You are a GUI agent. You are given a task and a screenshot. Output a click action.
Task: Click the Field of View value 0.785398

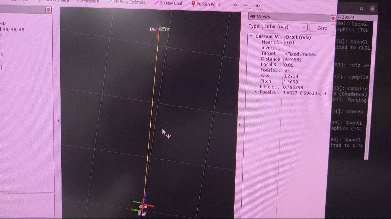click(x=293, y=87)
